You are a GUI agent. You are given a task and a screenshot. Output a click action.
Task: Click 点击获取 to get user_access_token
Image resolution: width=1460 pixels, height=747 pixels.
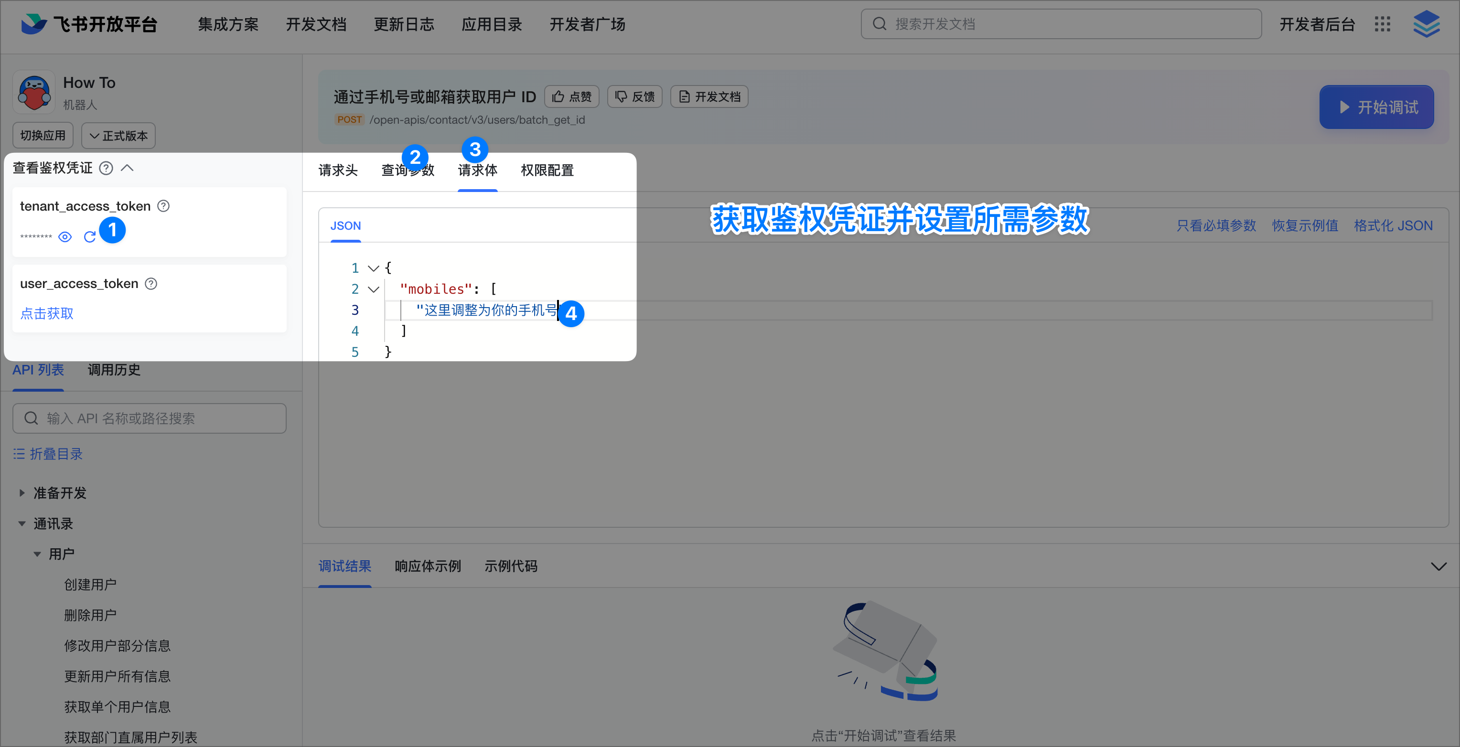coord(46,313)
